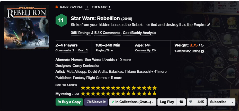The width and height of the screenshot is (239, 111).
Task: Open the GeekBuddy Analysis link
Action: 139,33
